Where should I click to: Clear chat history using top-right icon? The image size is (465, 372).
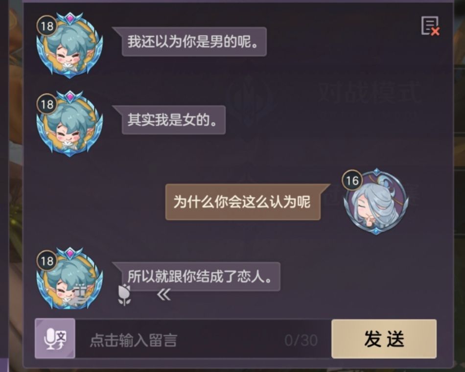(x=430, y=26)
